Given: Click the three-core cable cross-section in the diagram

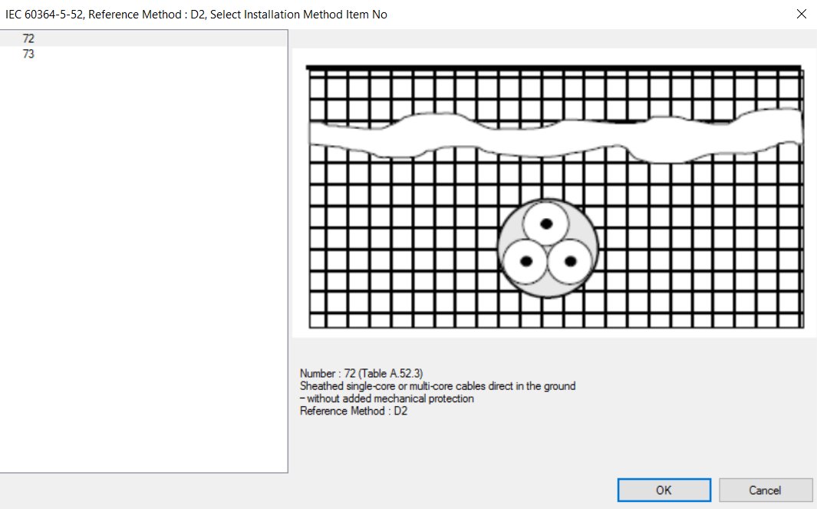Looking at the screenshot, I should [x=548, y=247].
